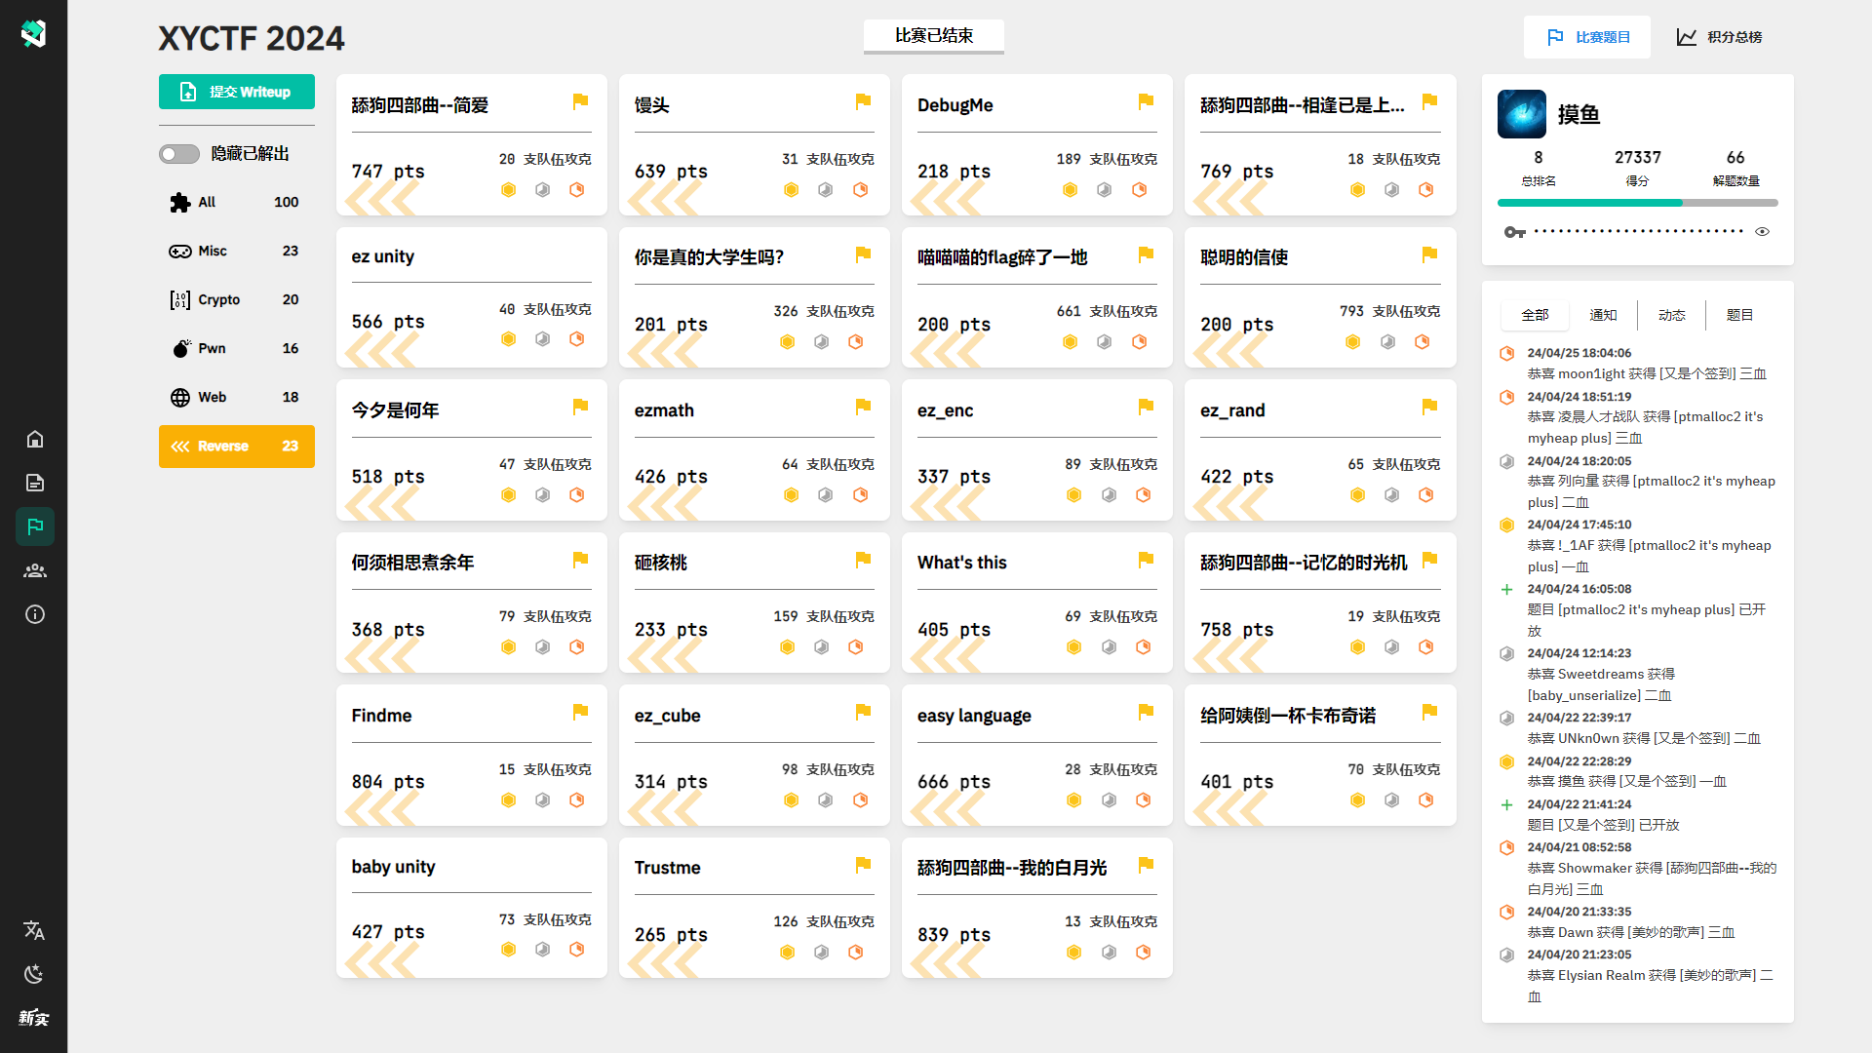Open the posts document sidebar icon
1872x1053 pixels.
(x=35, y=483)
